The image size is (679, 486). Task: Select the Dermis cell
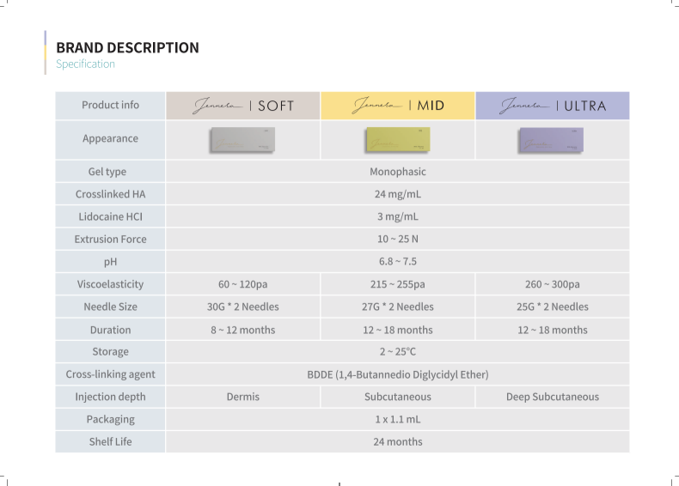(243, 397)
